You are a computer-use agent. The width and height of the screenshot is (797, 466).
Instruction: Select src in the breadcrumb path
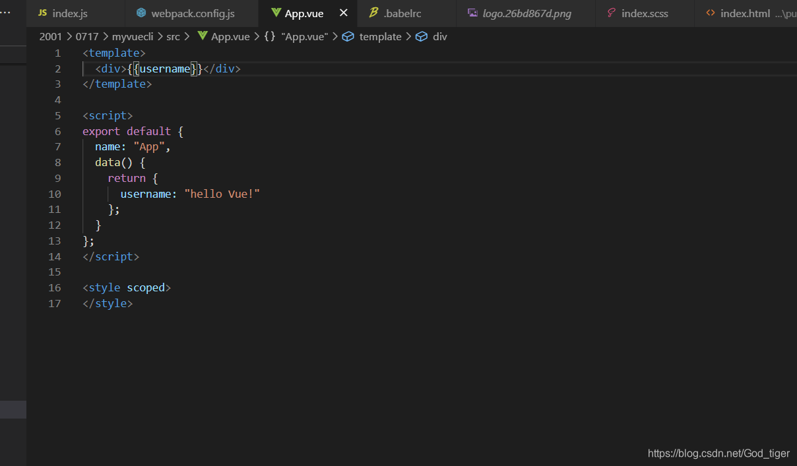173,37
